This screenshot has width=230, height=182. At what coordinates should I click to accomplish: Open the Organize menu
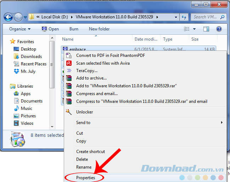click(x=20, y=29)
